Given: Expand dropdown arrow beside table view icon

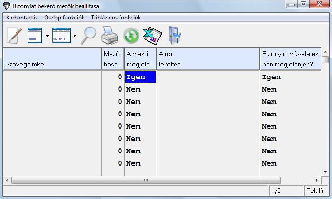Looking at the screenshot, I should coord(75,36).
